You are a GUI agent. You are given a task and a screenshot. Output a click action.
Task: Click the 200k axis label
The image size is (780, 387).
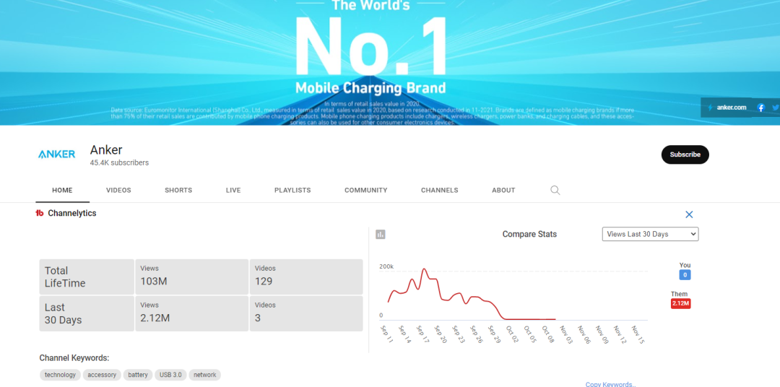(386, 267)
